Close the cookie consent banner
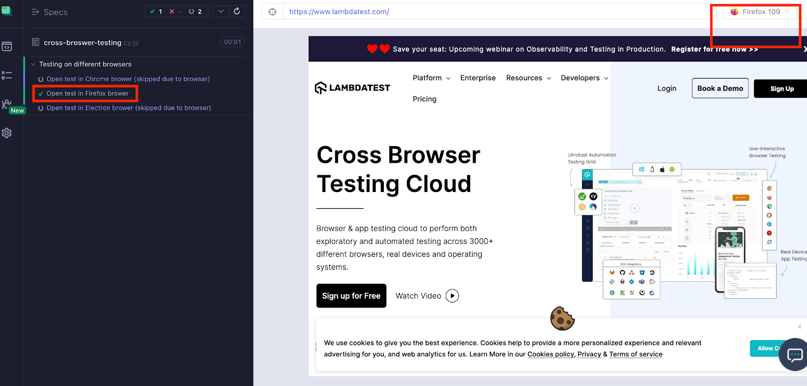 click(799, 327)
